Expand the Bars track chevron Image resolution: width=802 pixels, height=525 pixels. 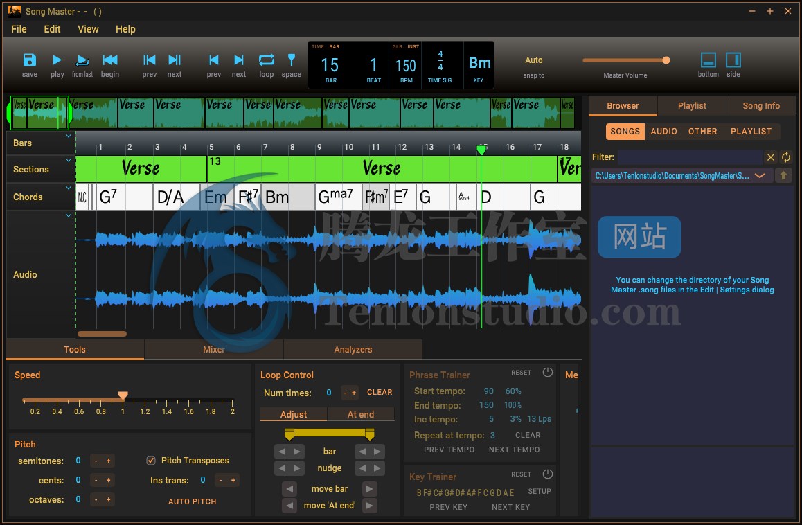tap(69, 136)
